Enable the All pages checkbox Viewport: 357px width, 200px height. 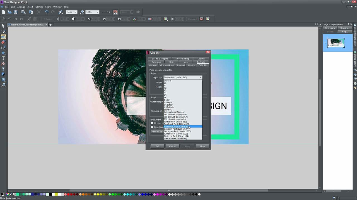tap(152, 123)
